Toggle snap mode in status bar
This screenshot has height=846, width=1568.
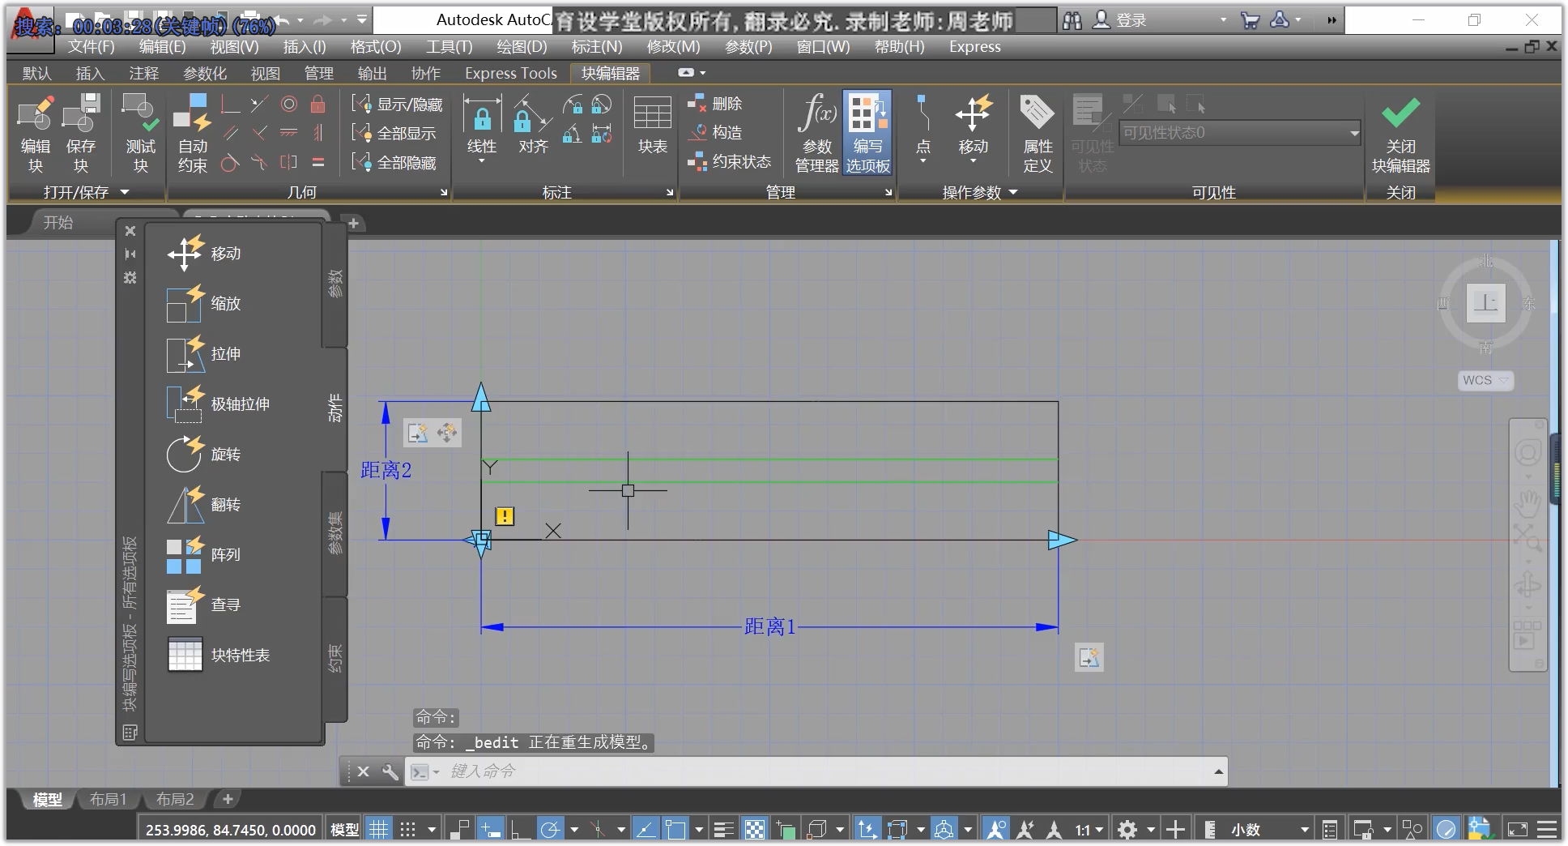[x=408, y=829]
